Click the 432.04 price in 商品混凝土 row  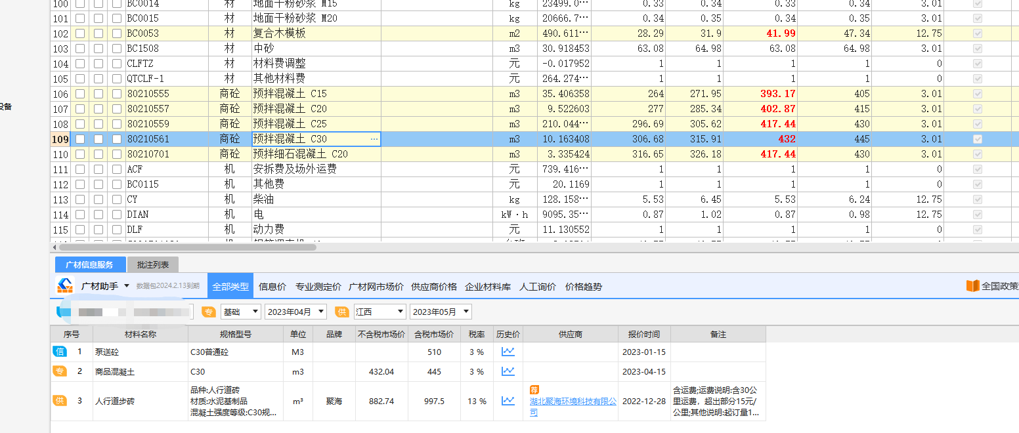381,371
